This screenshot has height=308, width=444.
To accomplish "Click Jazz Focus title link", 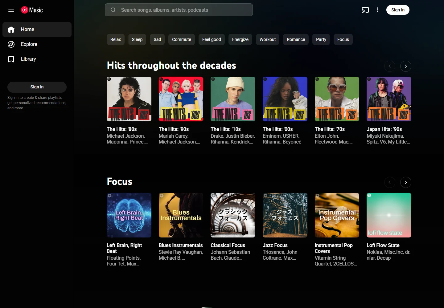I will 275,245.
